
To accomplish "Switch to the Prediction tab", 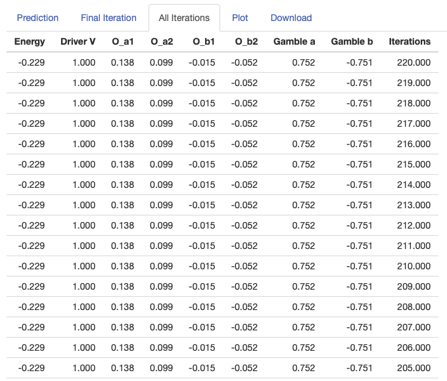I will click(37, 18).
